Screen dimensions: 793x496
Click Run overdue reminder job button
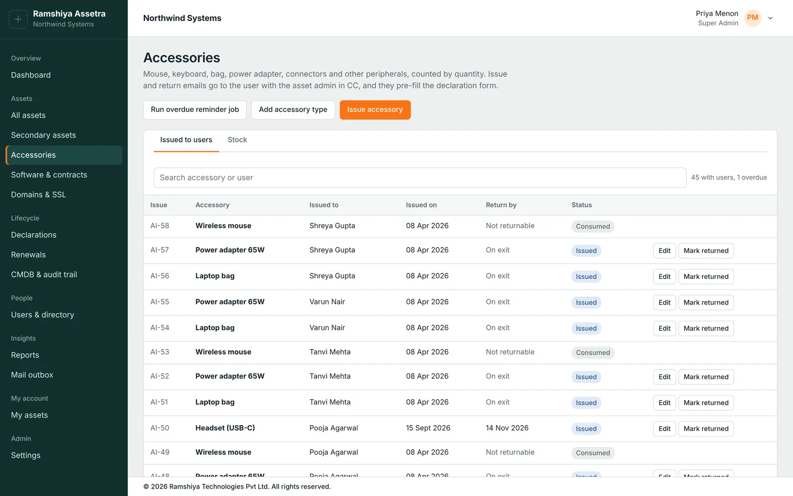(x=195, y=110)
